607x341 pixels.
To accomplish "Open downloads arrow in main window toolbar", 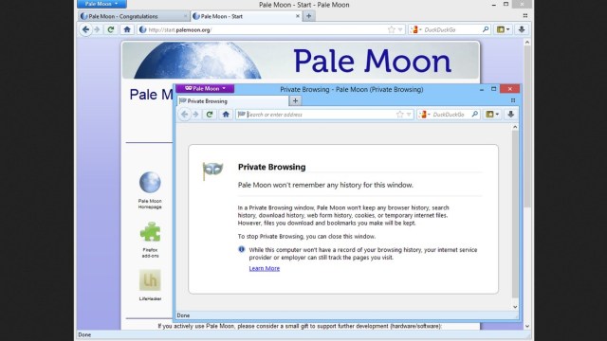I will click(x=522, y=29).
